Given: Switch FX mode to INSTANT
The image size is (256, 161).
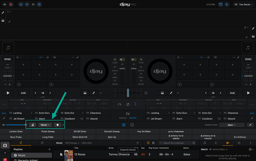Looking at the screenshot, I should (133, 118).
